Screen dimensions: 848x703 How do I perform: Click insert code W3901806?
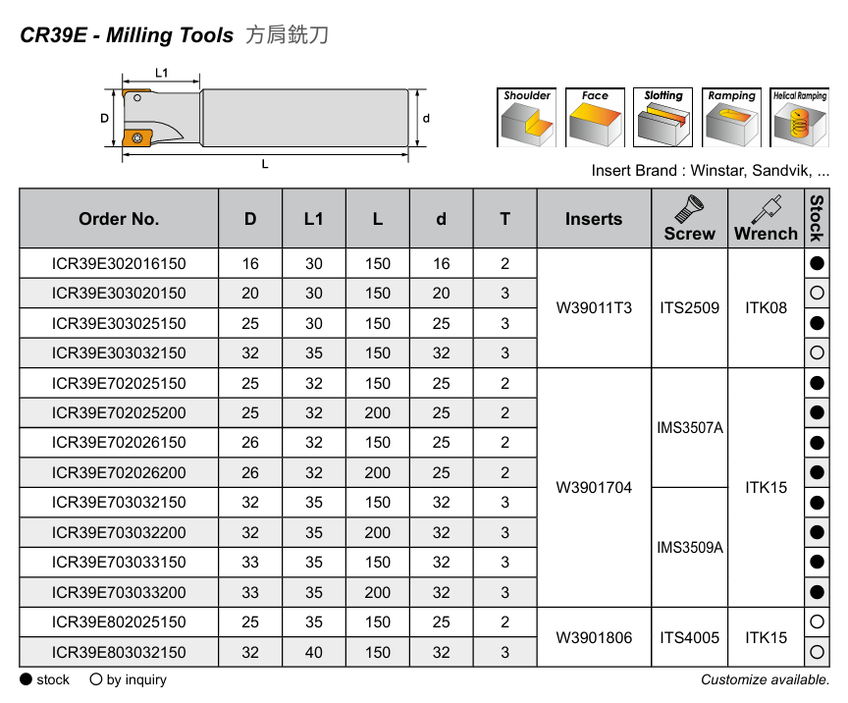pos(594,637)
